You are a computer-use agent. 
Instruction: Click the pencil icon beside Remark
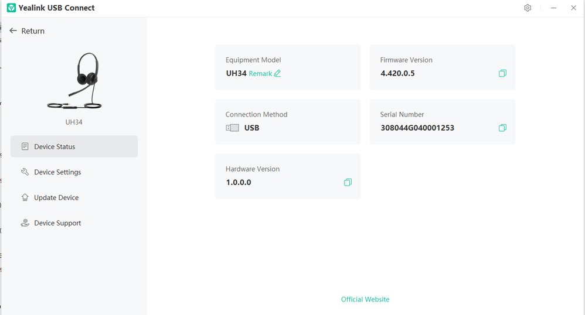tap(277, 74)
